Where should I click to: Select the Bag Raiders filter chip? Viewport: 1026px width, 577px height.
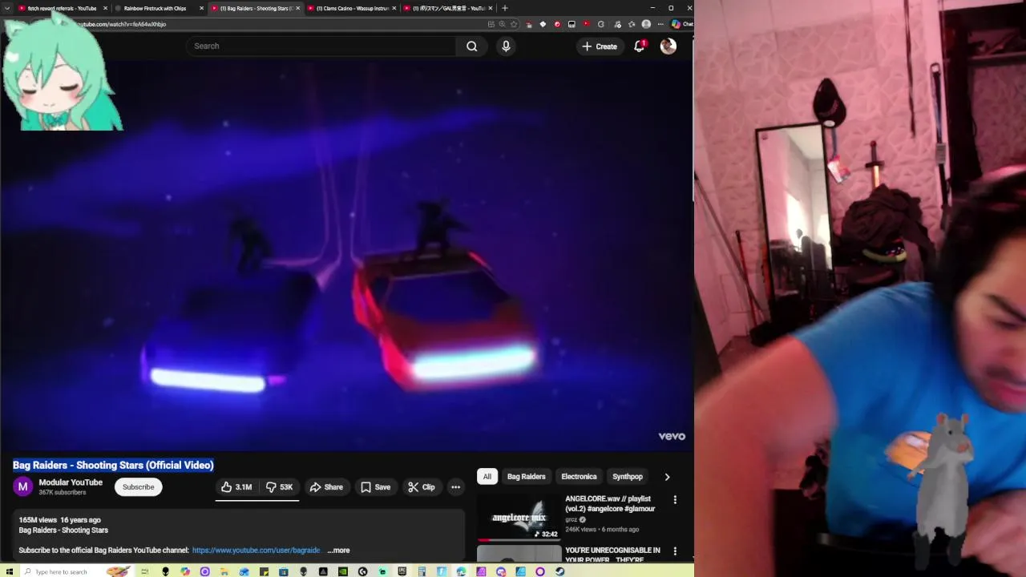point(526,477)
